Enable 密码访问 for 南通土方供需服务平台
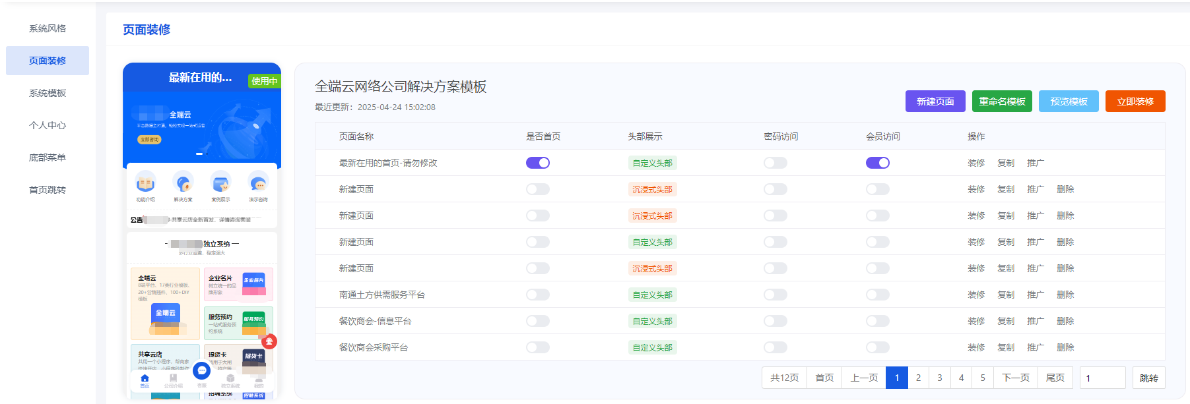The width and height of the screenshot is (1190, 404). click(x=775, y=295)
